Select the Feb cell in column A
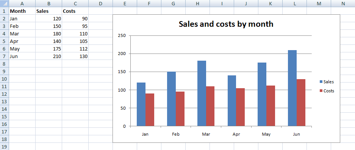 22,26
